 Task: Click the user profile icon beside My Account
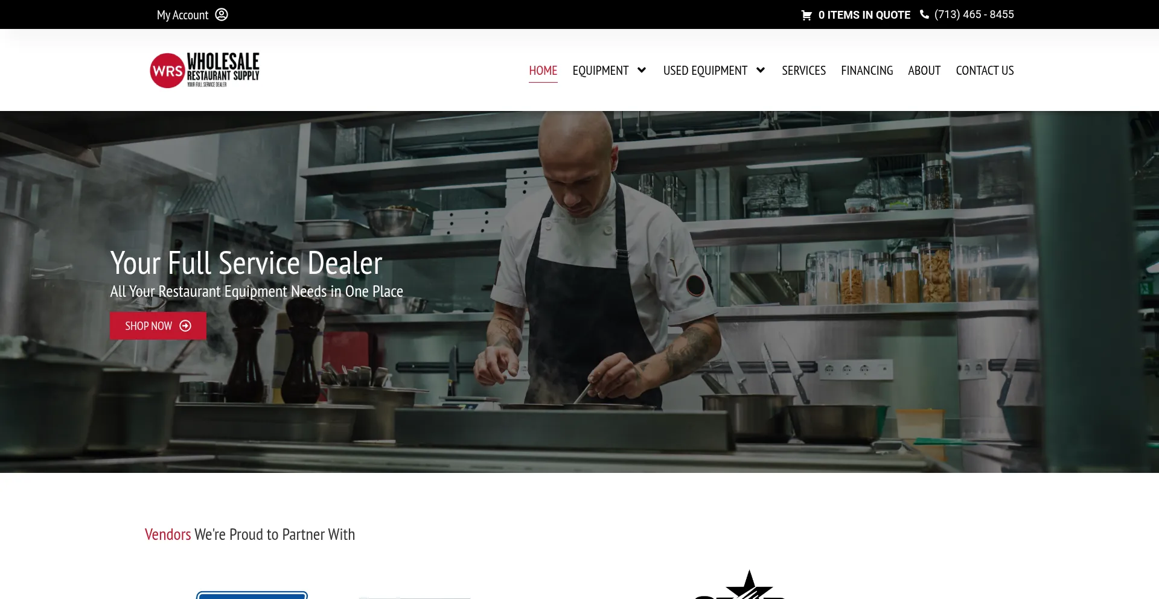[222, 14]
